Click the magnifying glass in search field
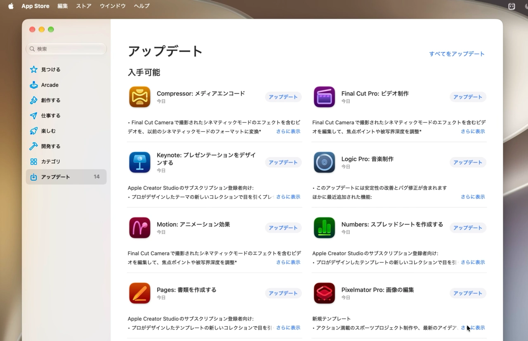Viewport: 528px width, 341px height. pyautogui.click(x=32, y=49)
